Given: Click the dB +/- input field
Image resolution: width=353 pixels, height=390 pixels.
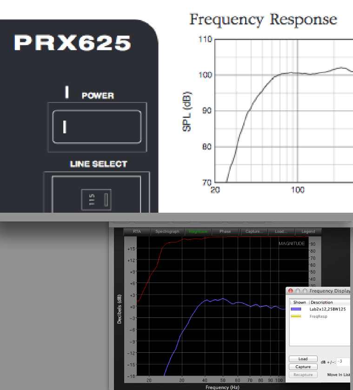Looking at the screenshot, I should coord(343,362).
